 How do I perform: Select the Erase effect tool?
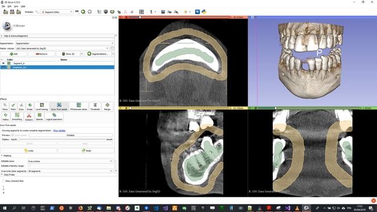click(30, 107)
